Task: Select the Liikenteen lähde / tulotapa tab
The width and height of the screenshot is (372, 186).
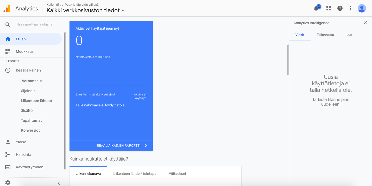Action: click(135, 174)
